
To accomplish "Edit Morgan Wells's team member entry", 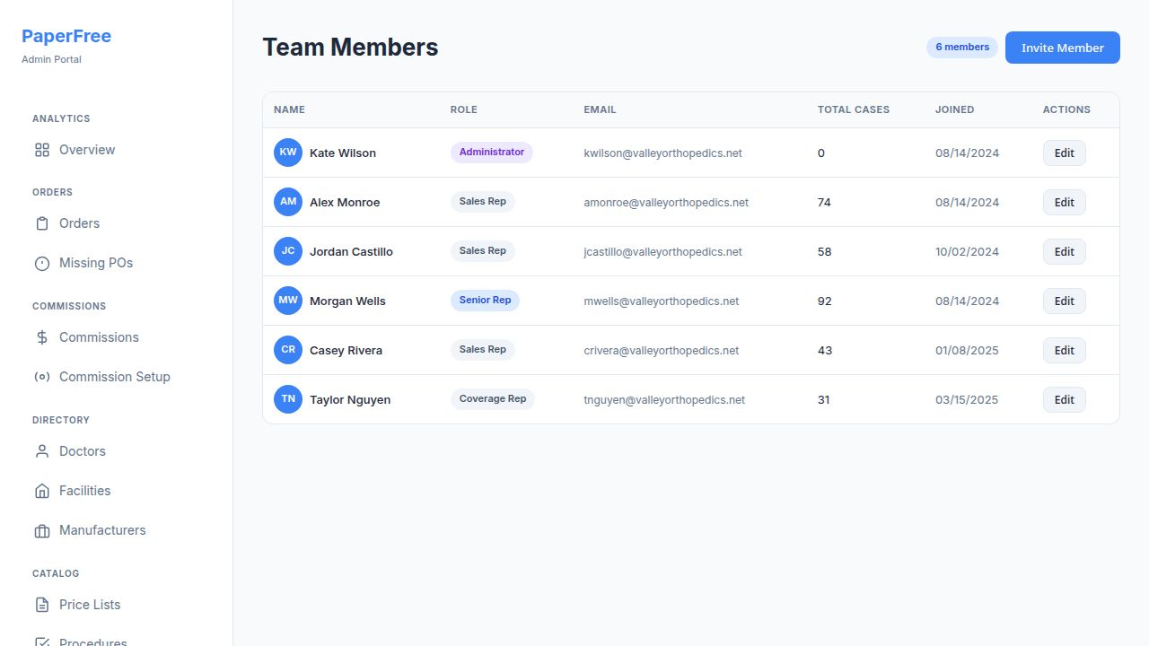I will [x=1064, y=301].
